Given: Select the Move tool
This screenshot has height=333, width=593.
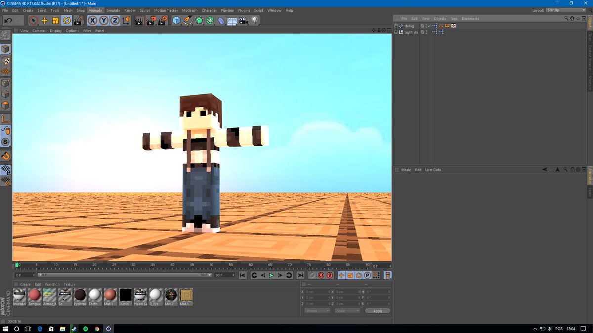Looking at the screenshot, I should pos(44,20).
